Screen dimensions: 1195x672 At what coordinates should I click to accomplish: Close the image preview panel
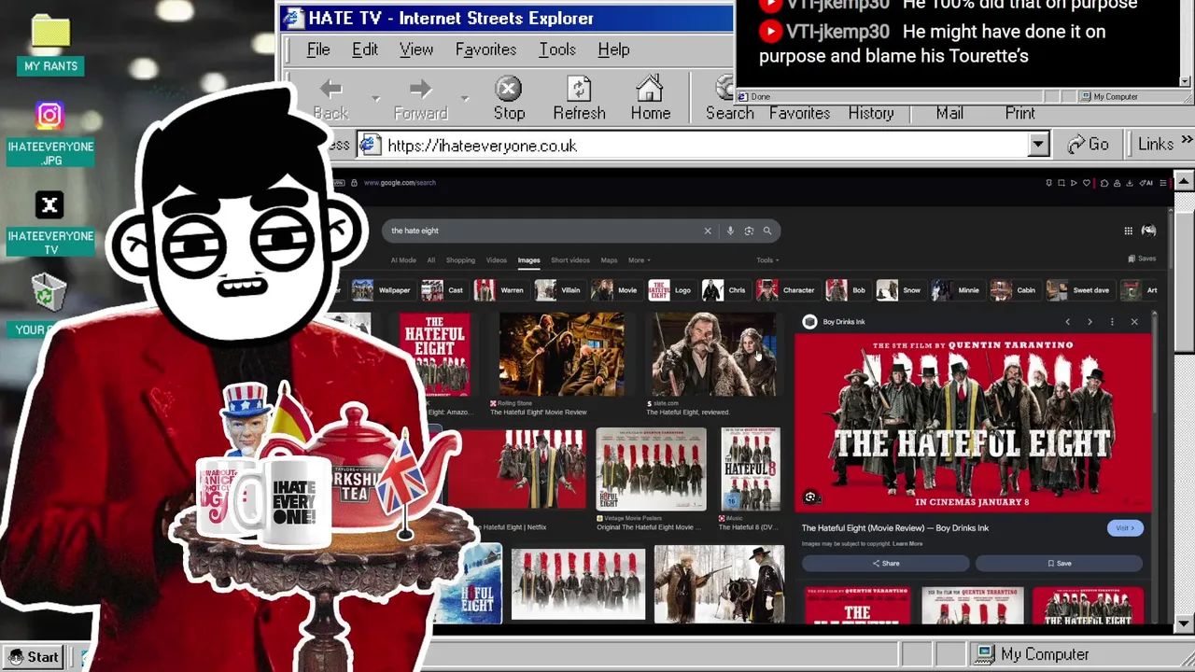coord(1134,322)
